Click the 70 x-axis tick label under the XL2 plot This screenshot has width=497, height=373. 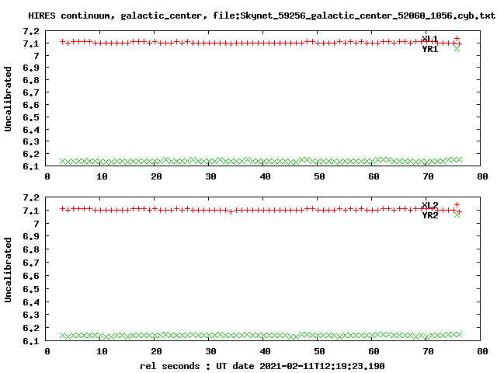point(428,351)
